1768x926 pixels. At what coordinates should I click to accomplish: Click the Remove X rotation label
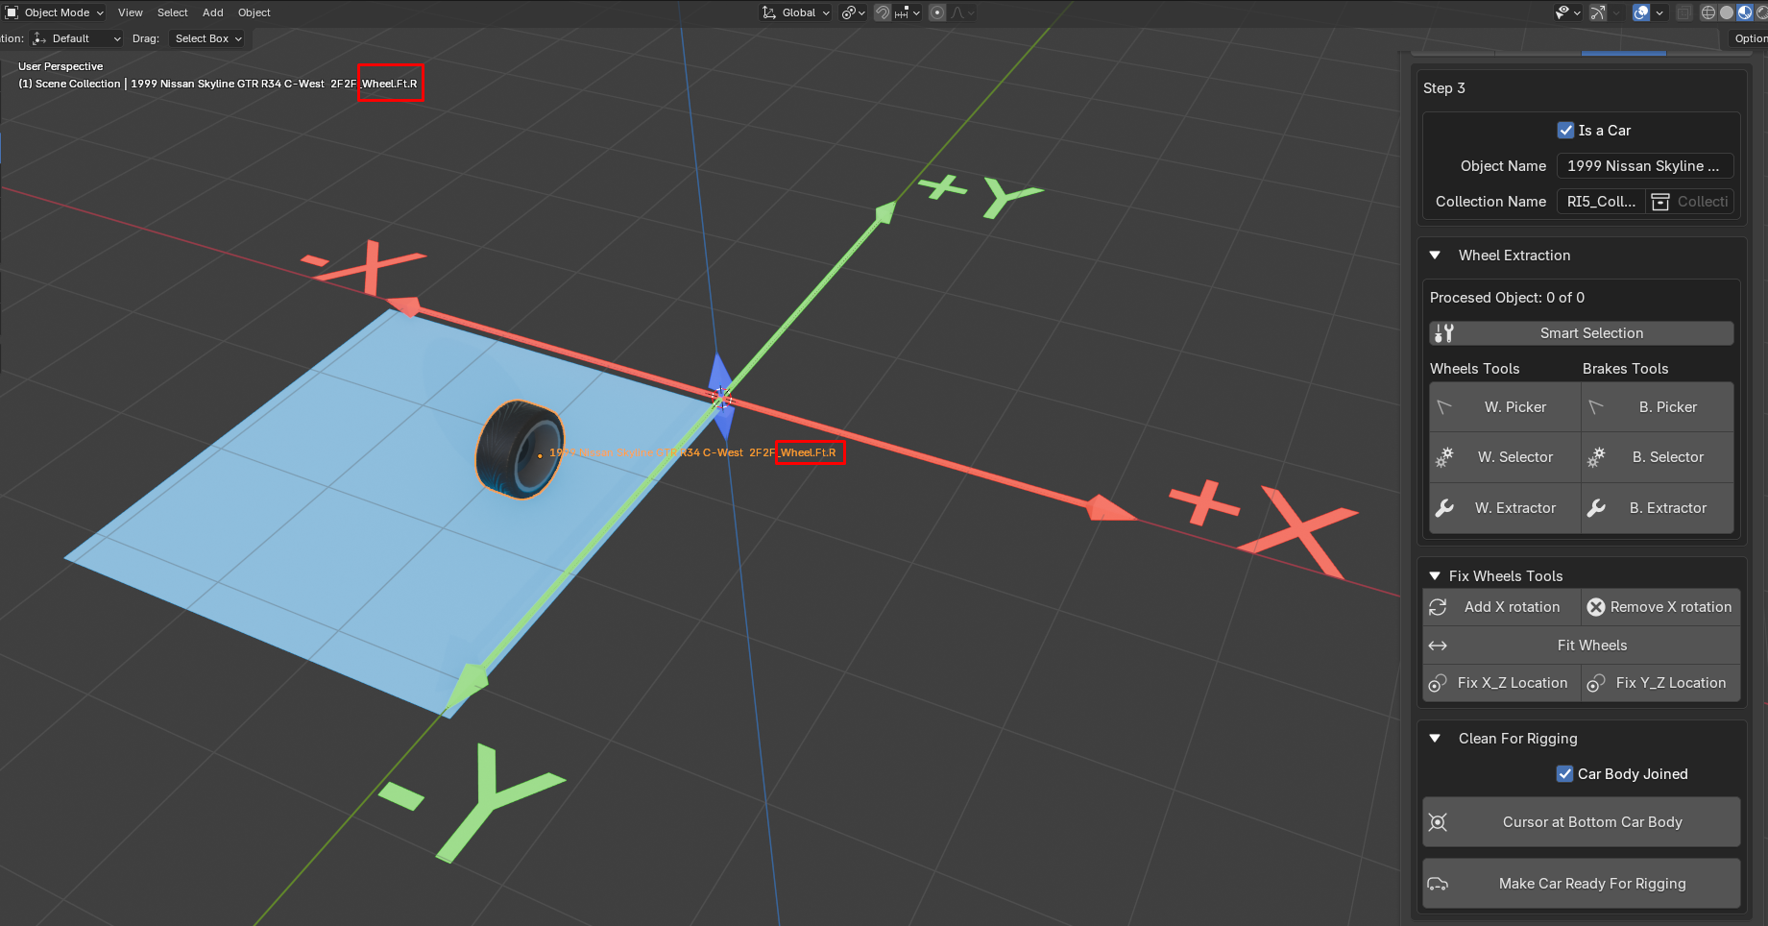[x=1671, y=607]
